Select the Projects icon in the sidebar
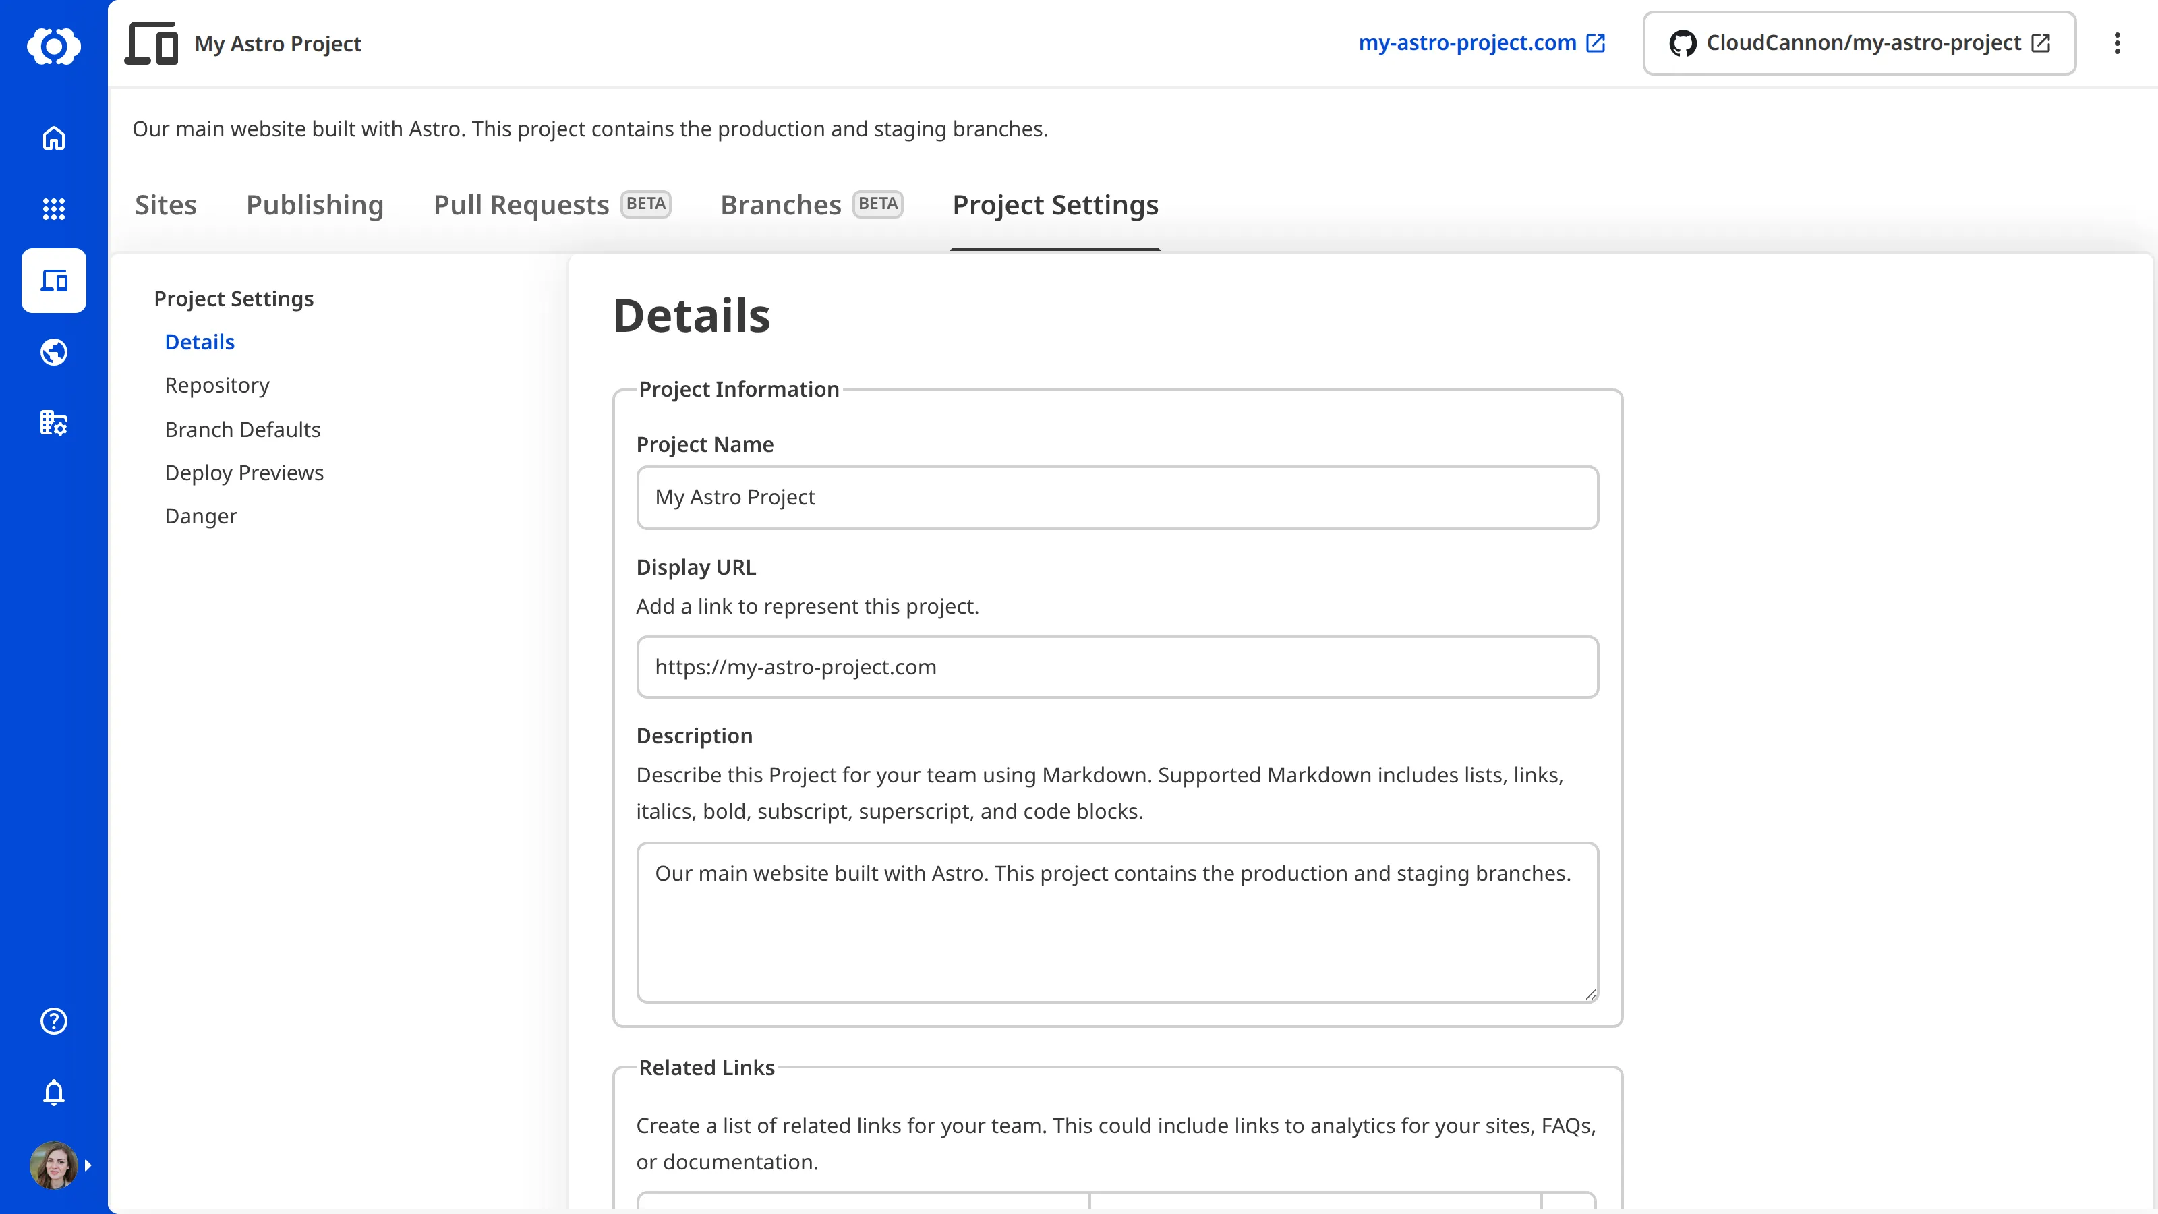 click(x=54, y=281)
